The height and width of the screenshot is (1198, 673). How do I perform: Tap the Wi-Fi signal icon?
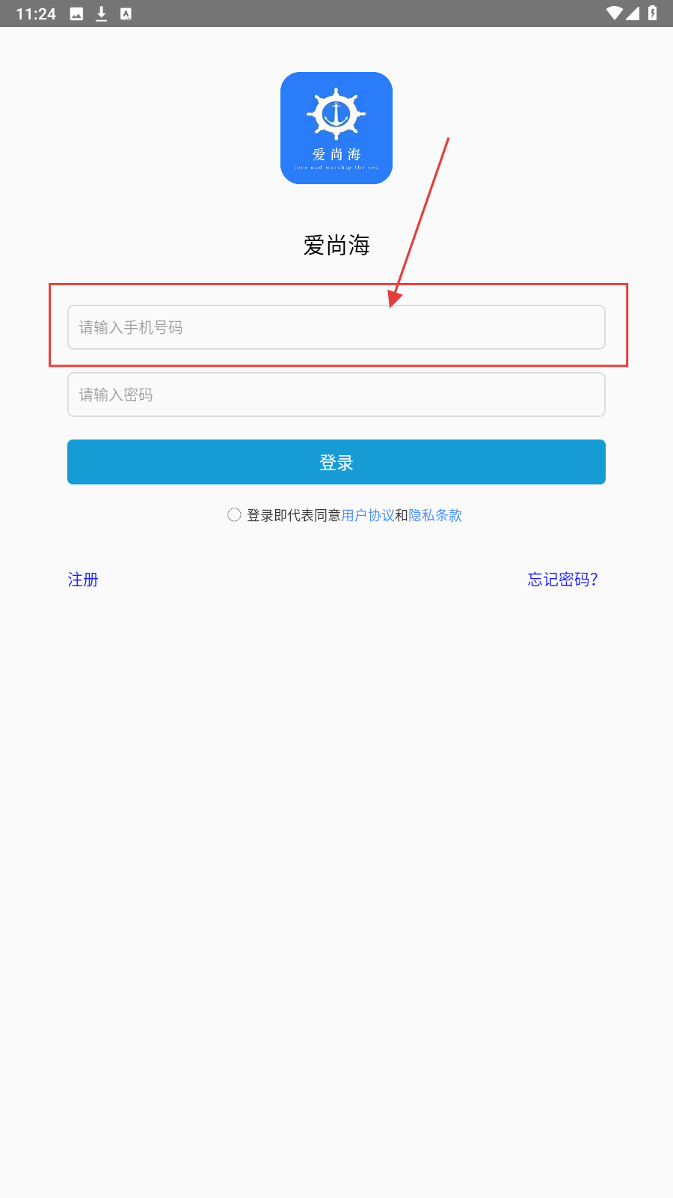[x=615, y=13]
